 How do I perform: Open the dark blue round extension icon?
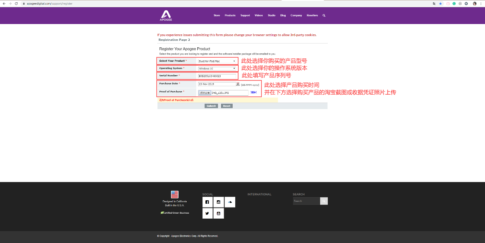tap(466, 3)
